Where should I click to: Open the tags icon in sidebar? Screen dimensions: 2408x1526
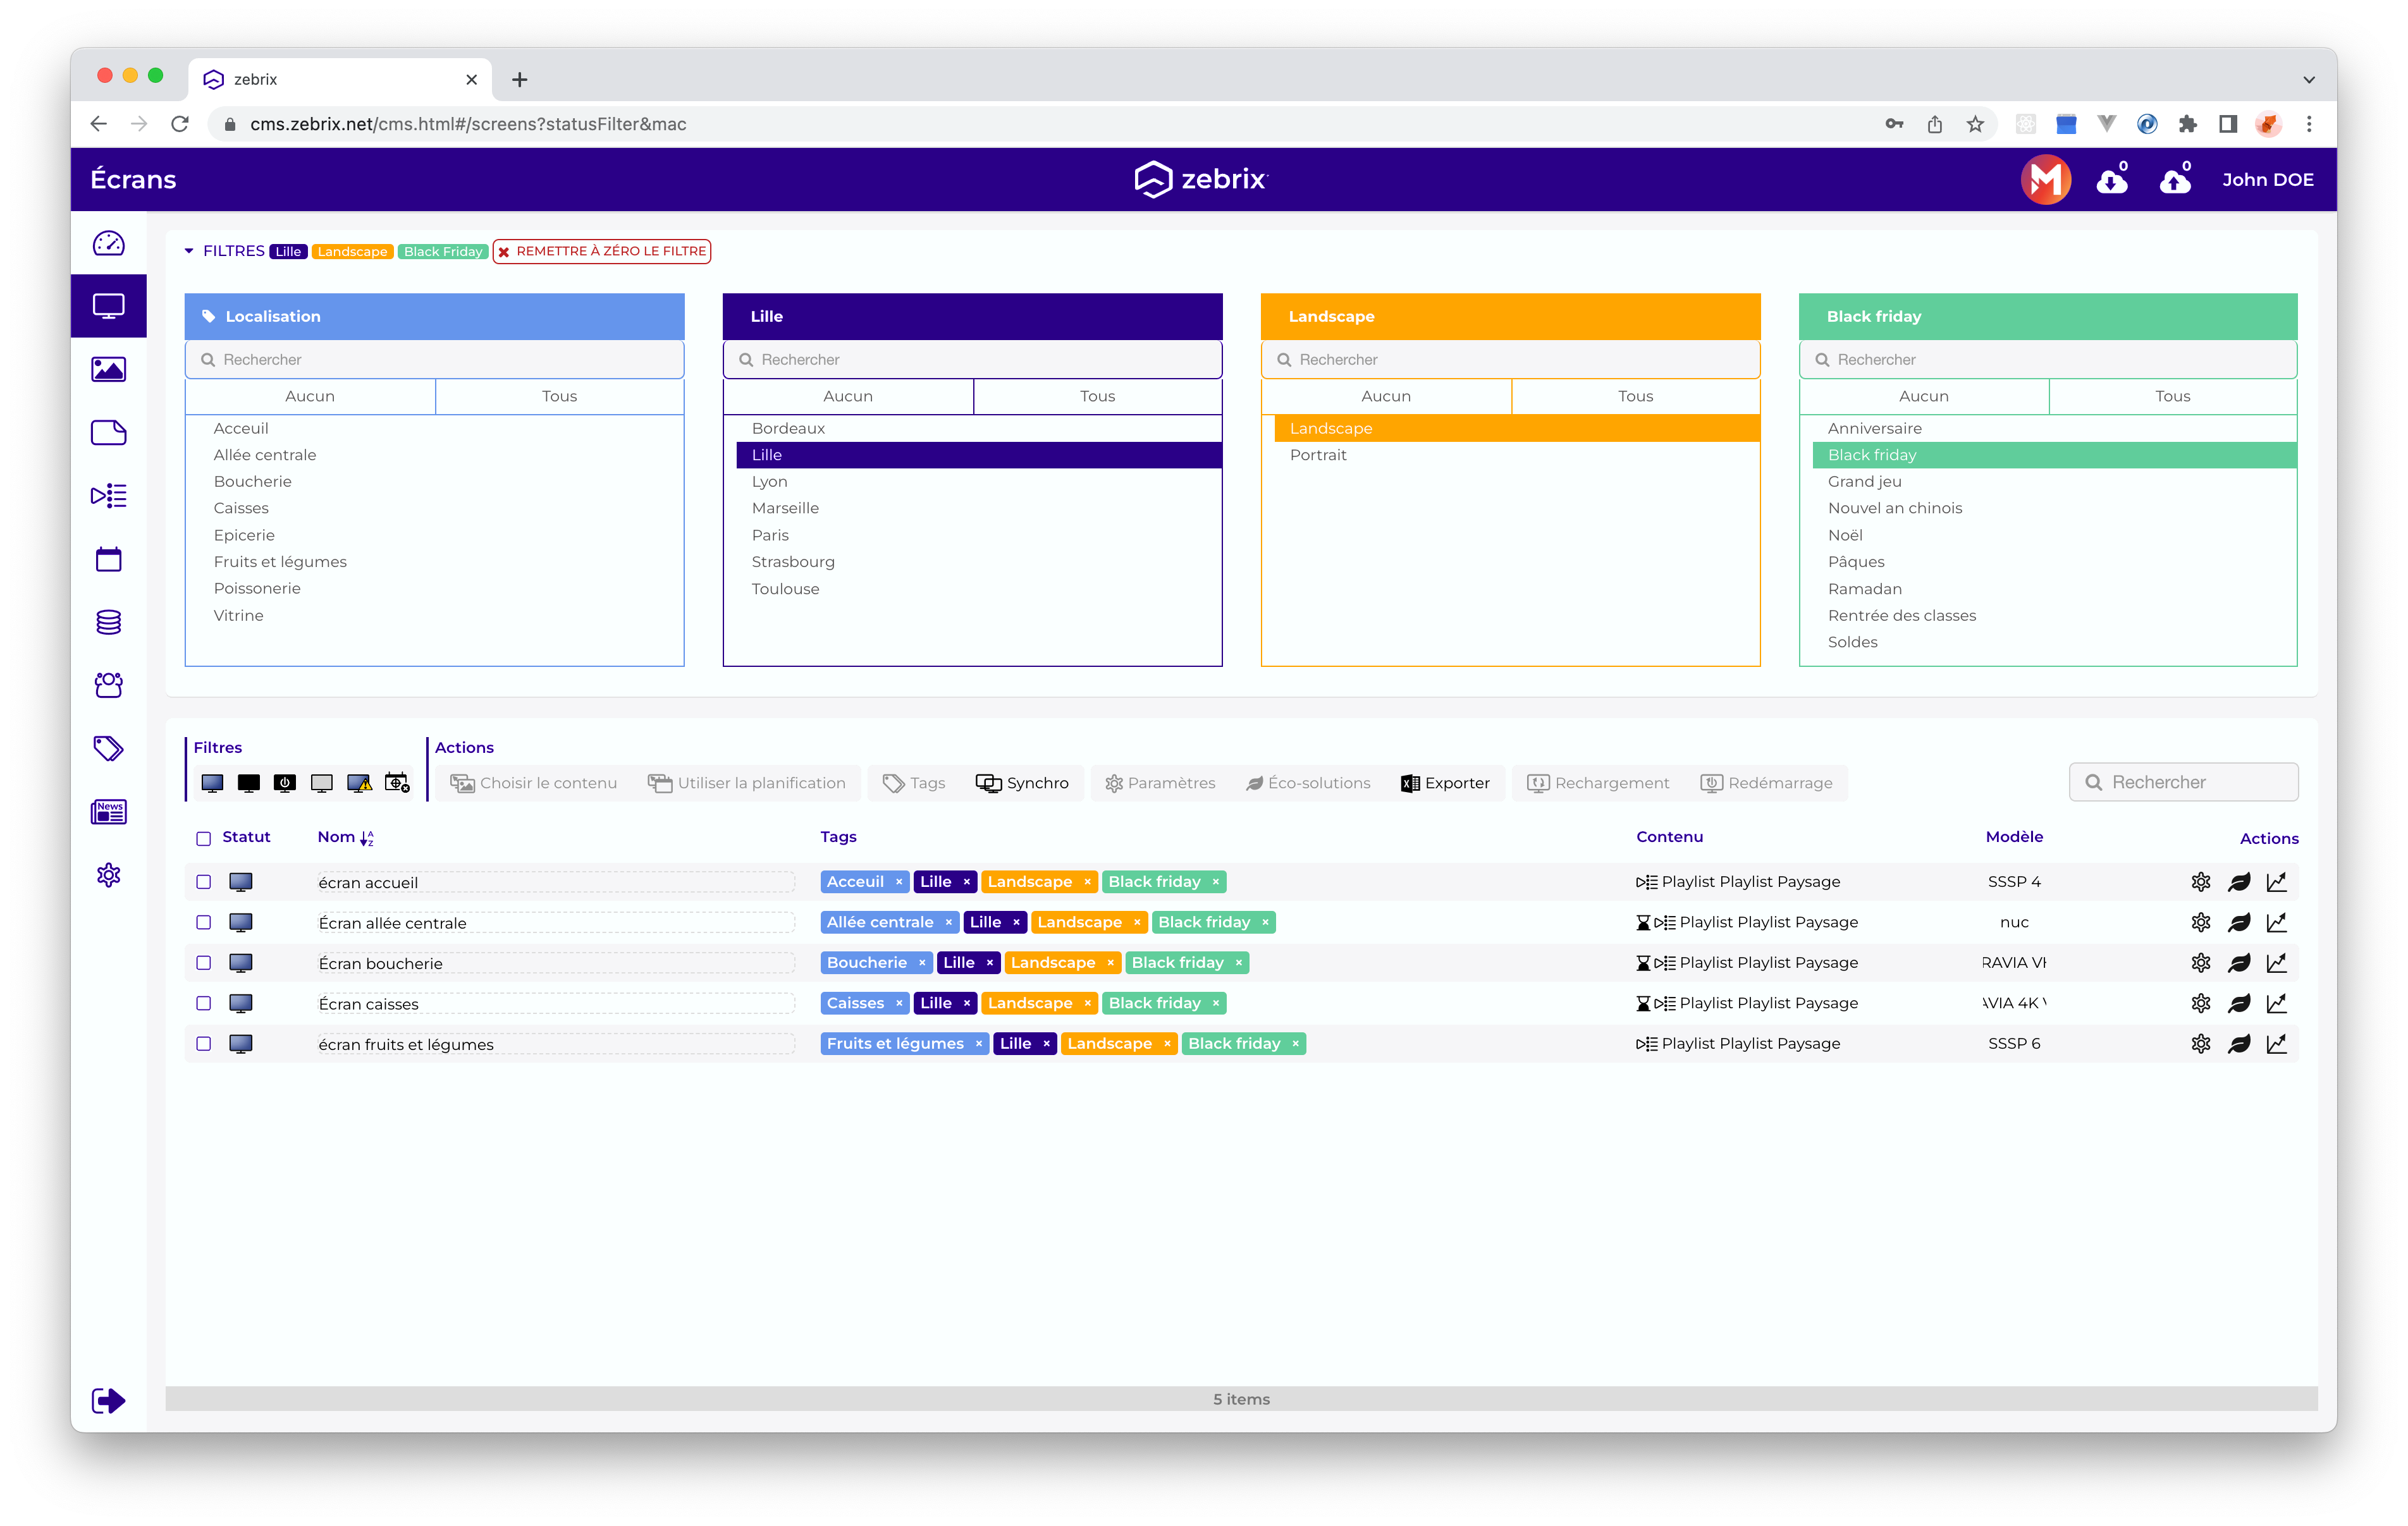108,748
